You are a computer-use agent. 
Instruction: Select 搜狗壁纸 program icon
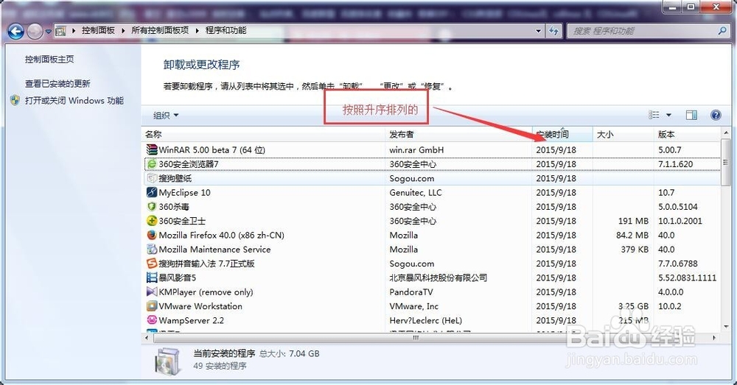(x=151, y=178)
